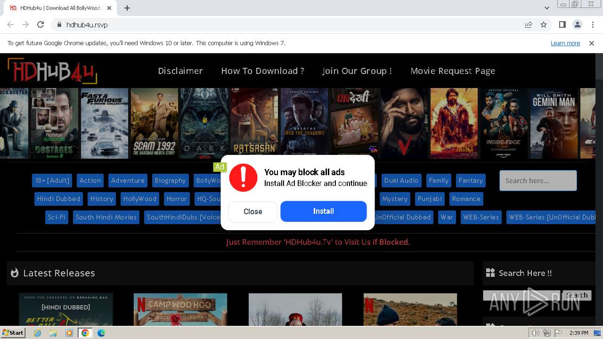Open Microsoft Edge from the taskbar
The width and height of the screenshot is (603, 339).
pos(101,333)
